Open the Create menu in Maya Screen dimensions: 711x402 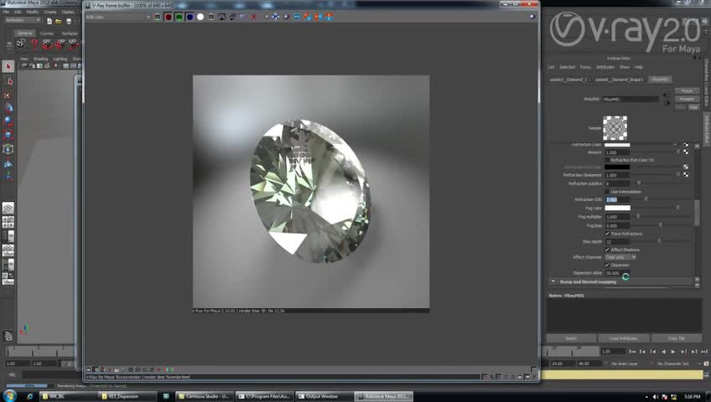[x=50, y=12]
